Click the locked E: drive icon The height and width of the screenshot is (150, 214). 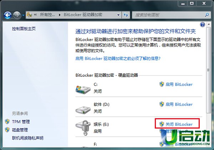pyautogui.click(x=83, y=128)
